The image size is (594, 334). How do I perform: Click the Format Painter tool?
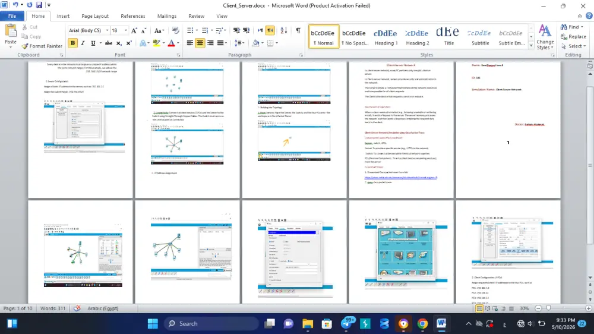point(42,46)
